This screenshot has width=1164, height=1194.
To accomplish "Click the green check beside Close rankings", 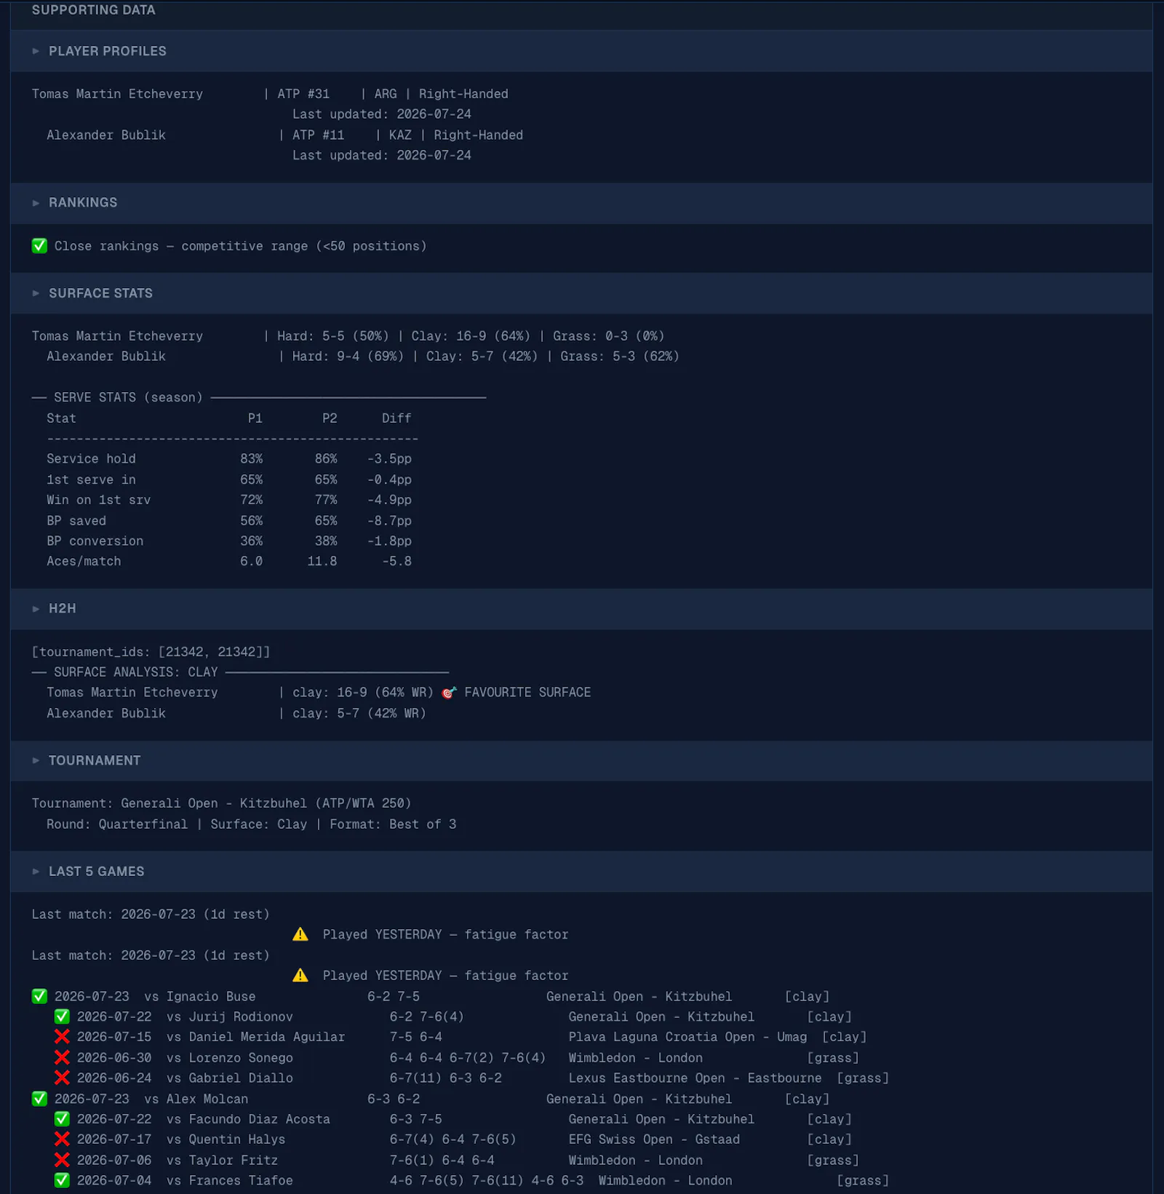I will 39,246.
